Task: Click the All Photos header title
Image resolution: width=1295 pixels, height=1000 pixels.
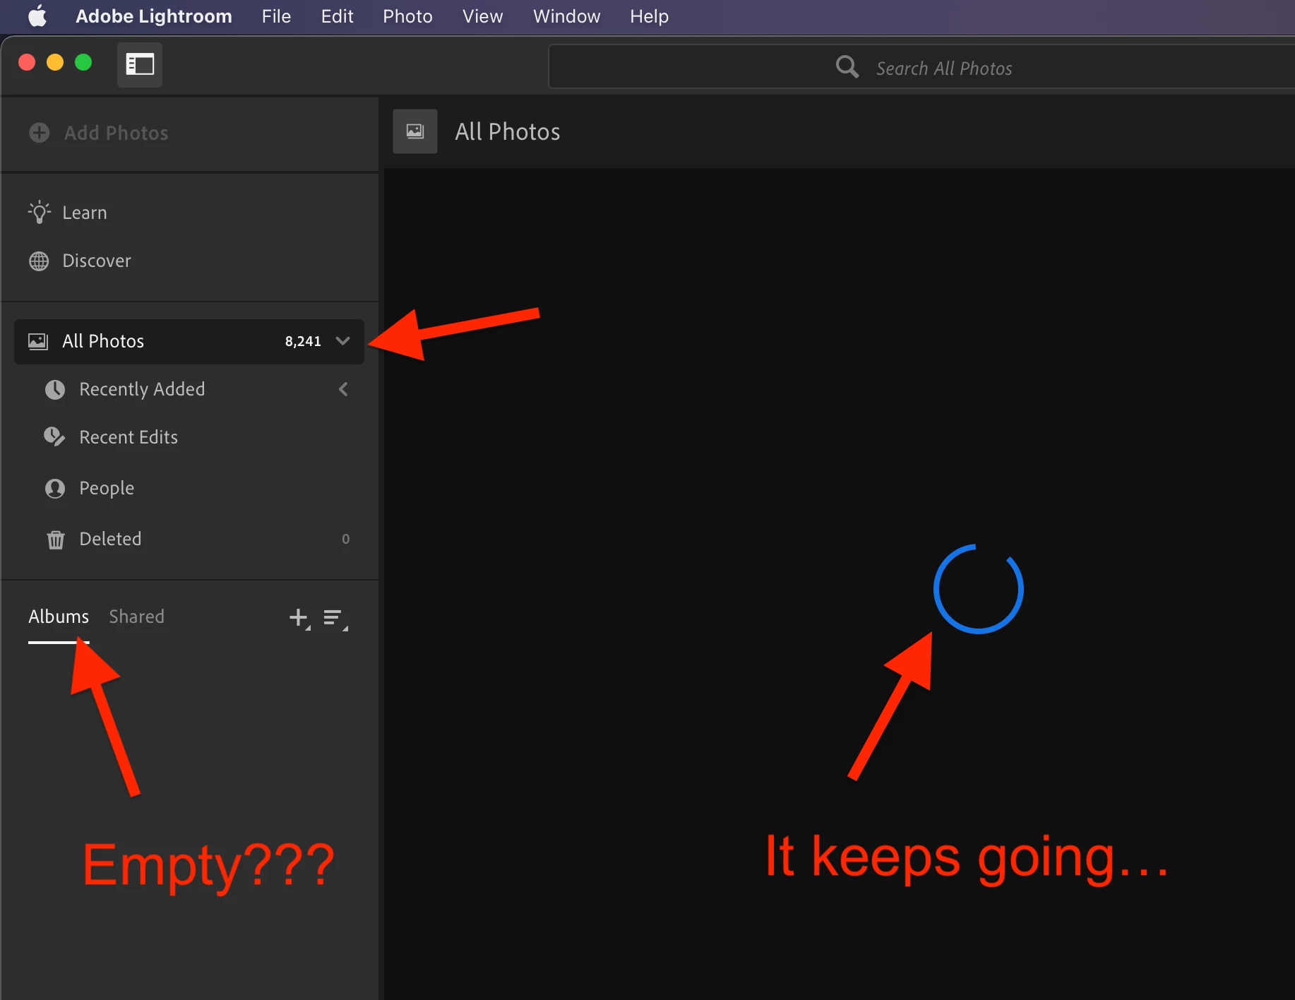Action: 507,132
